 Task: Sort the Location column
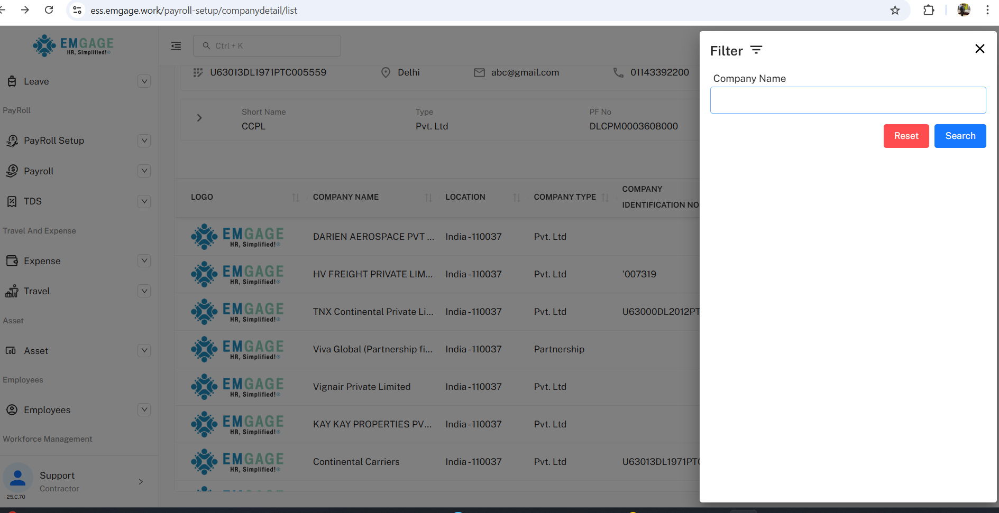click(x=517, y=198)
